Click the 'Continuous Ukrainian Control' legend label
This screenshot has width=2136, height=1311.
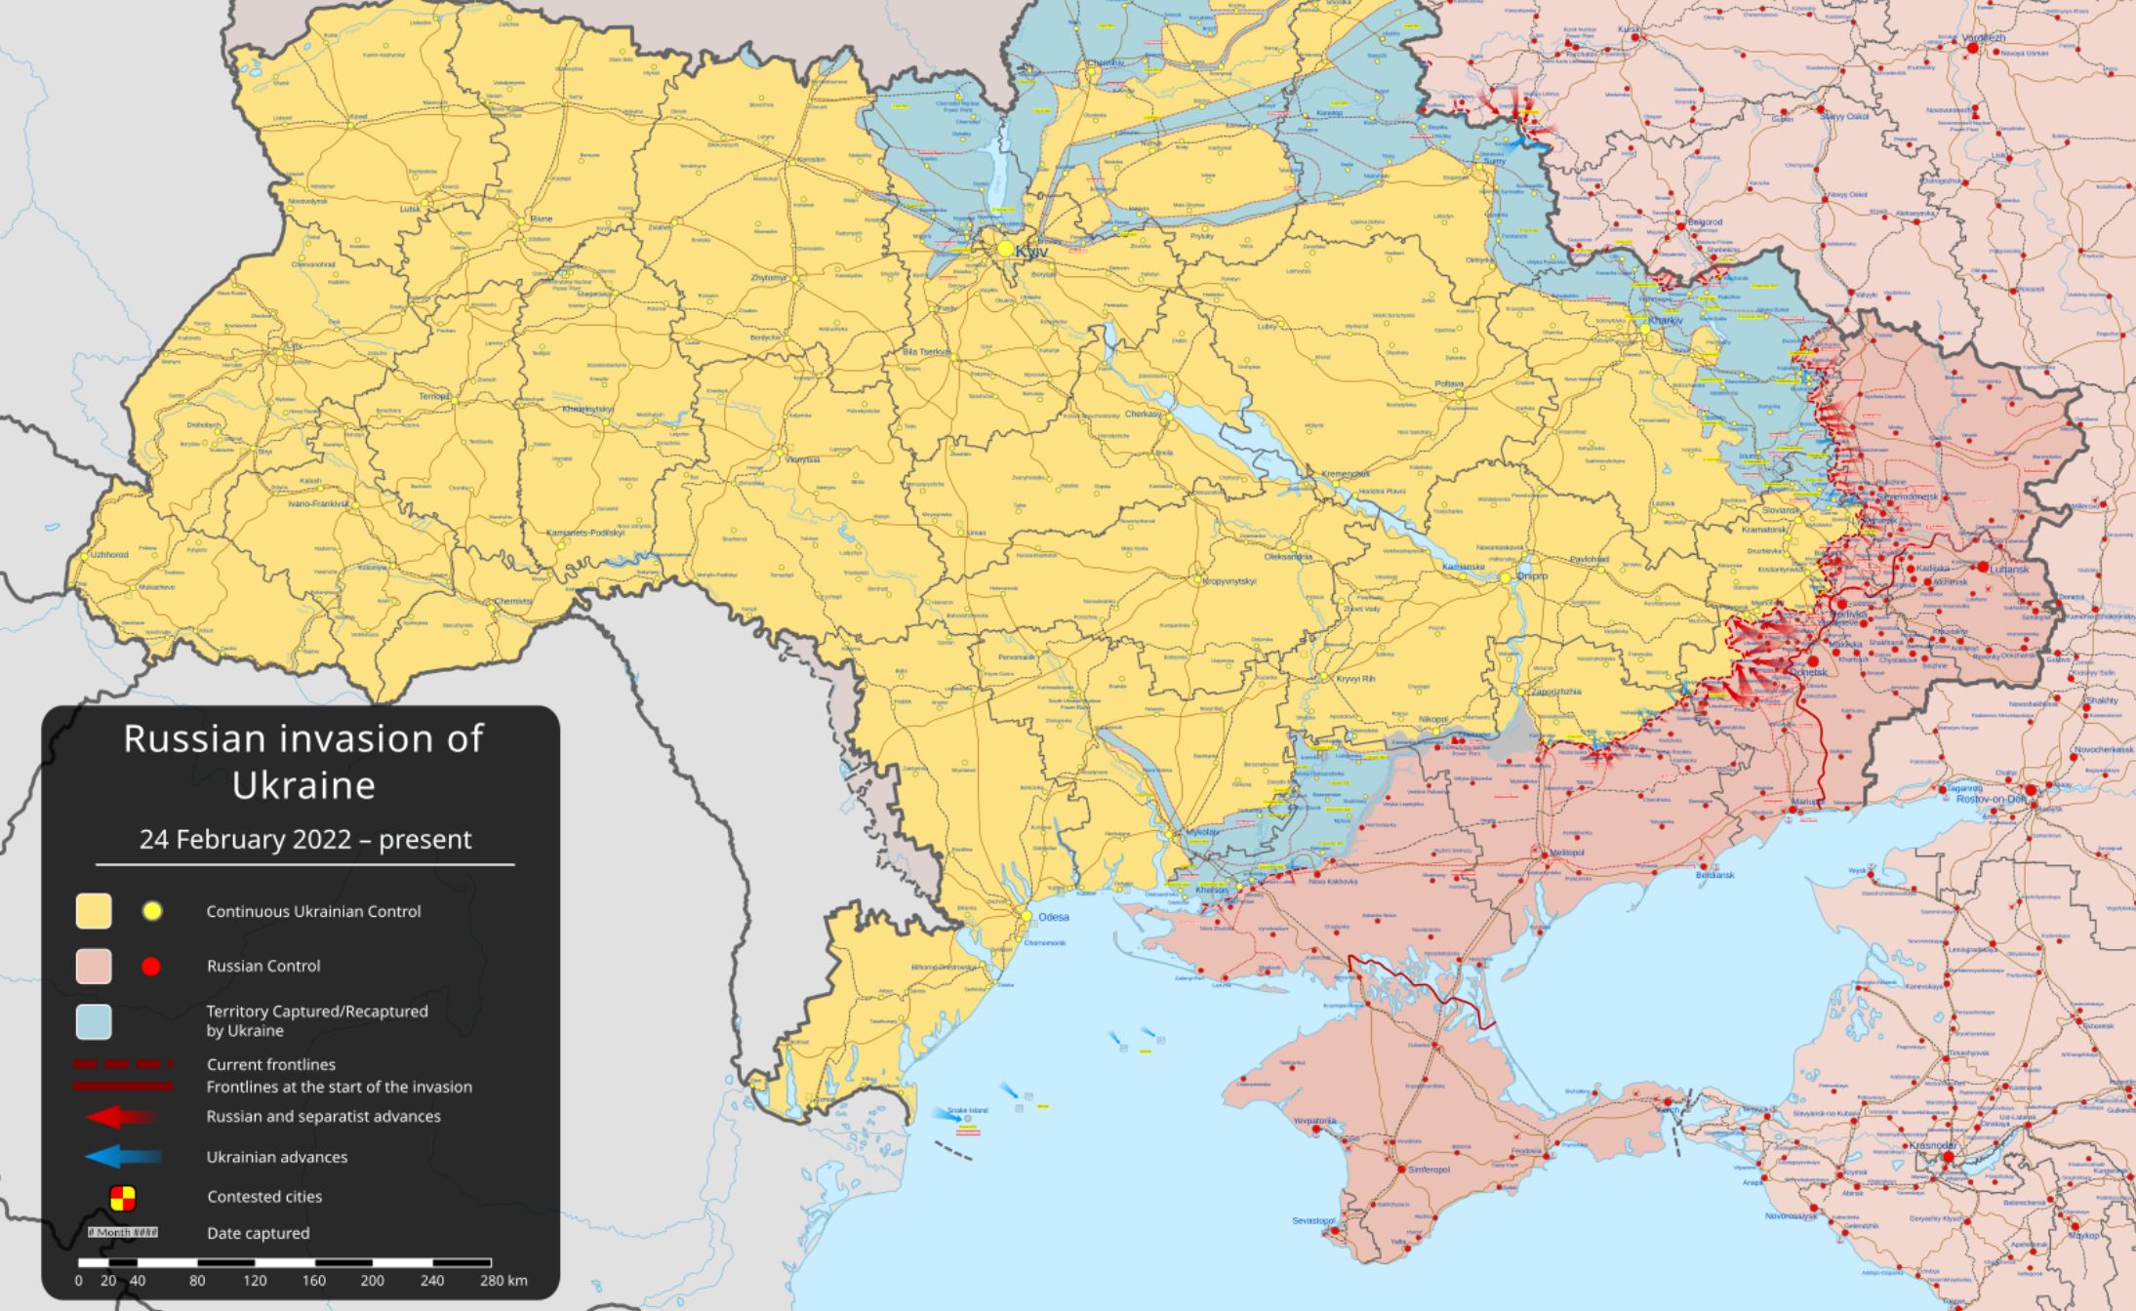tap(313, 911)
